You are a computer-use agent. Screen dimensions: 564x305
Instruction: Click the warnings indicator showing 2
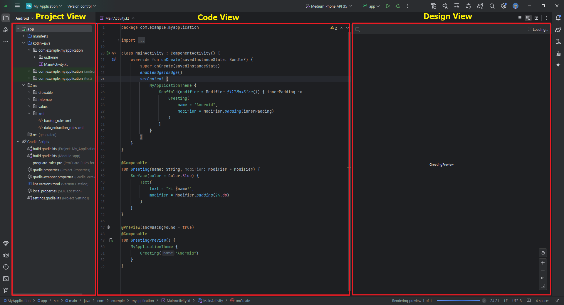334,28
